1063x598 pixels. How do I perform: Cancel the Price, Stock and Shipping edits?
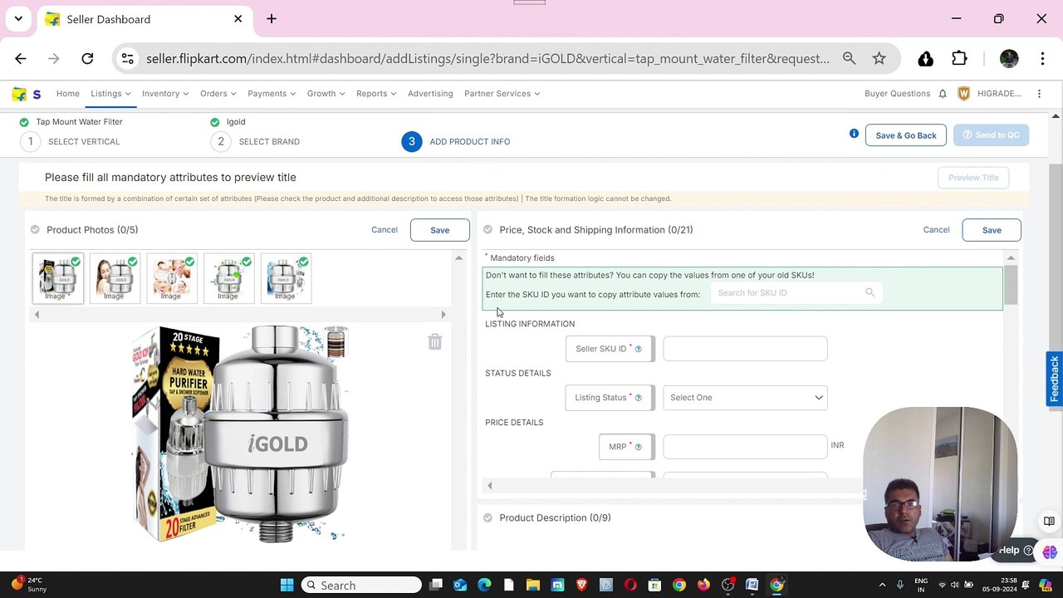tap(936, 230)
